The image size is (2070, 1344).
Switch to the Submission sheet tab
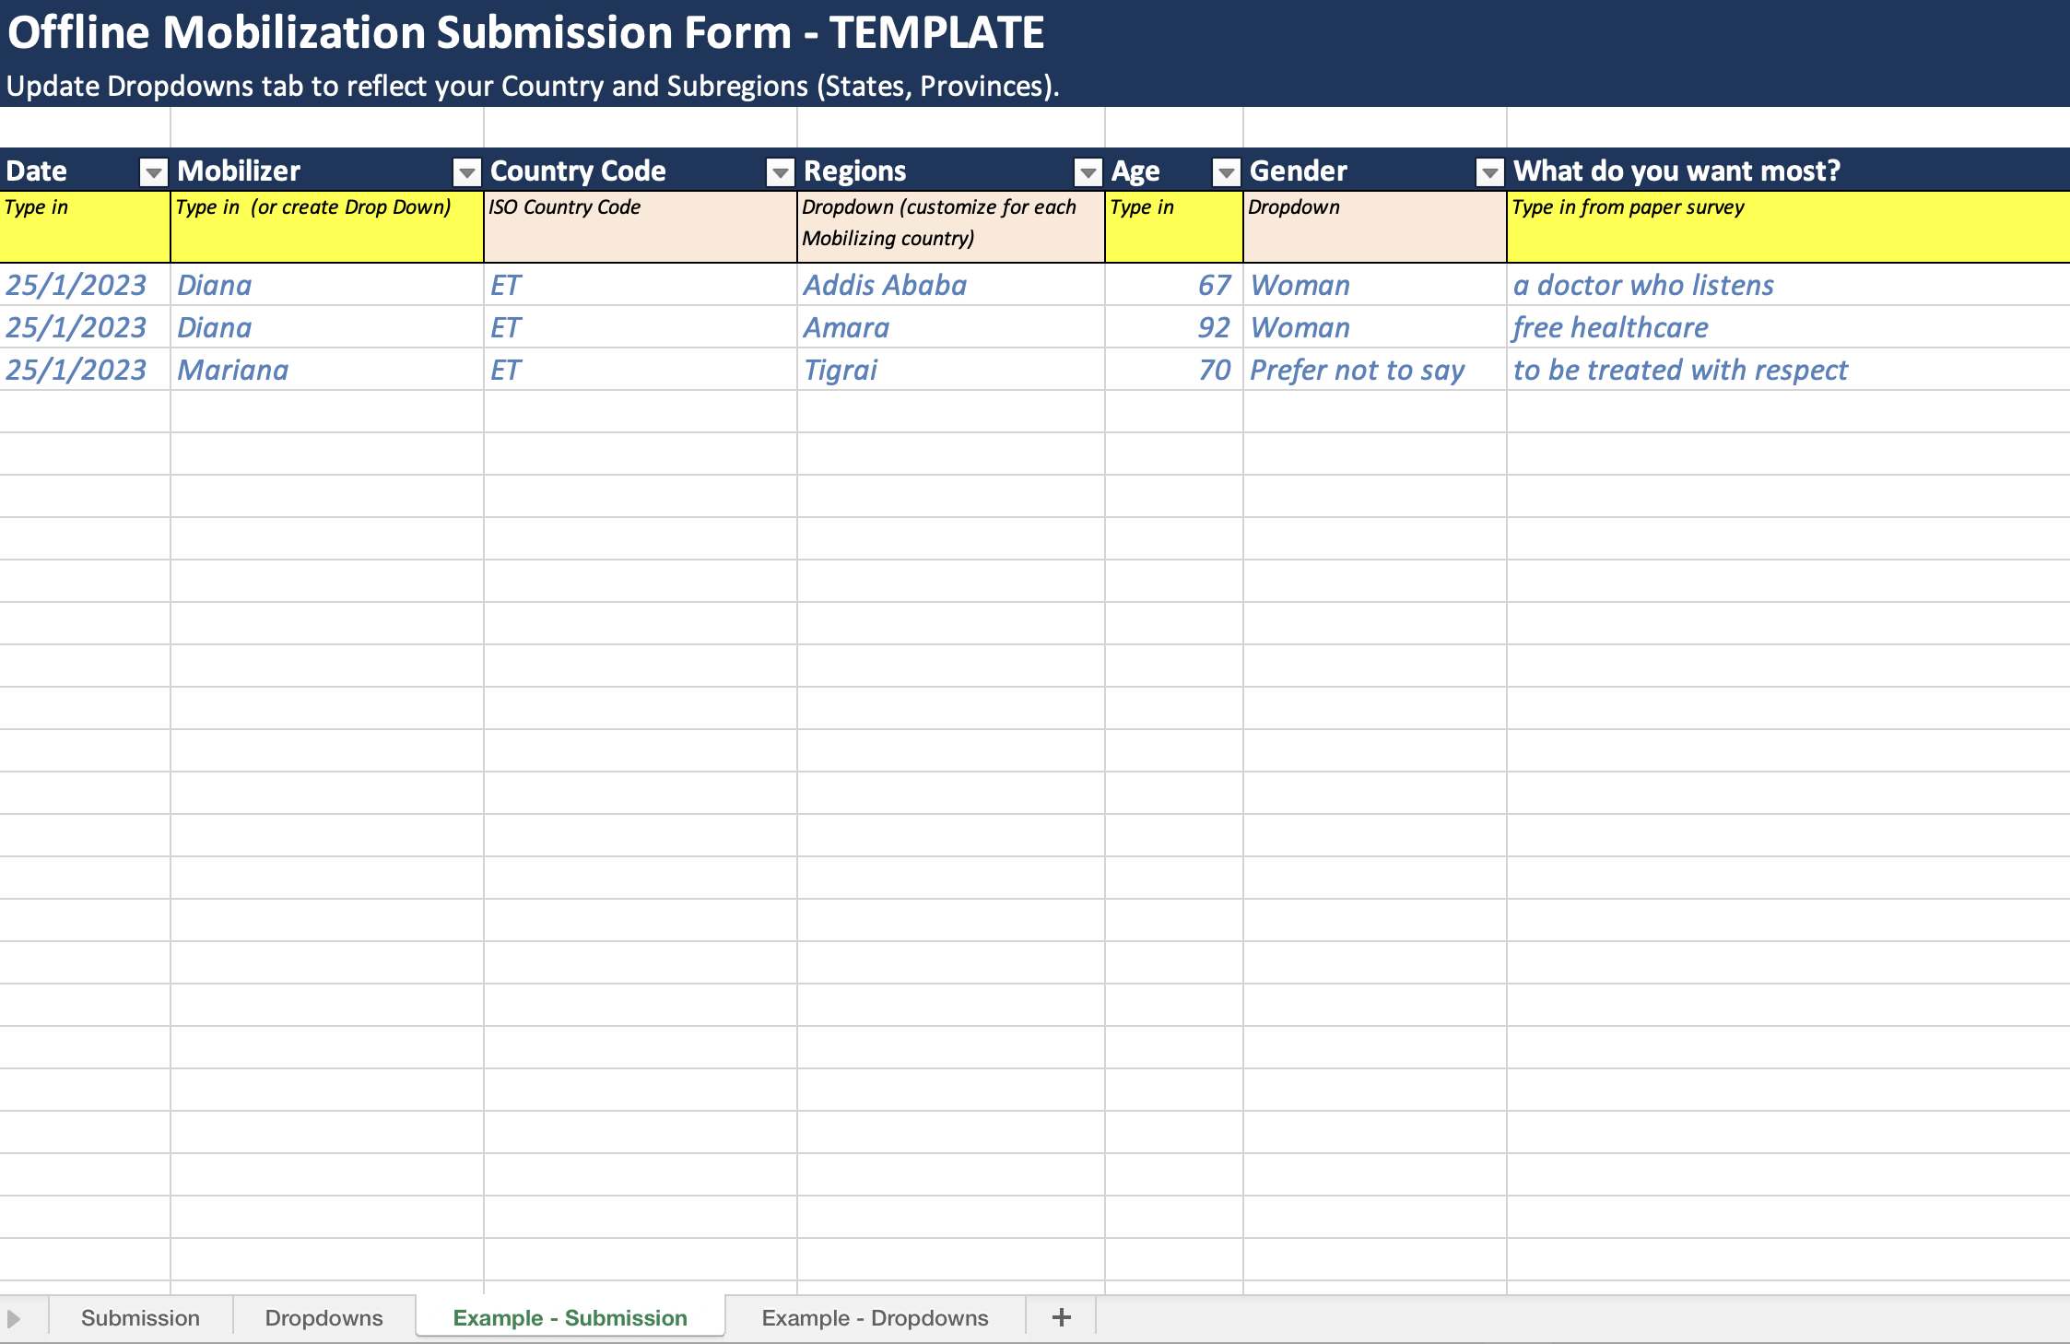click(140, 1317)
